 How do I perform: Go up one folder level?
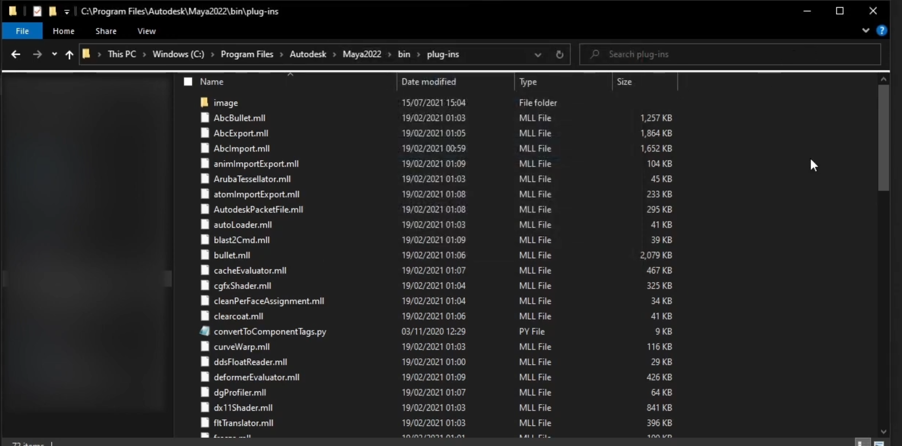click(69, 54)
